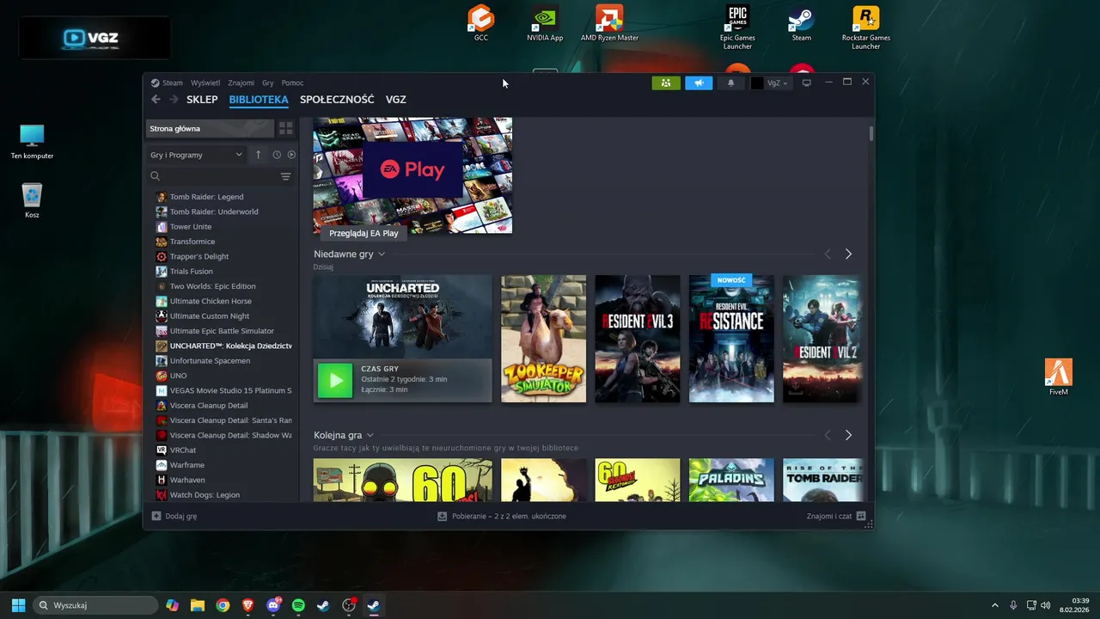The height and width of the screenshot is (619, 1100).
Task: Open Resident Evil 3 cover thumbnail
Action: pyautogui.click(x=638, y=339)
